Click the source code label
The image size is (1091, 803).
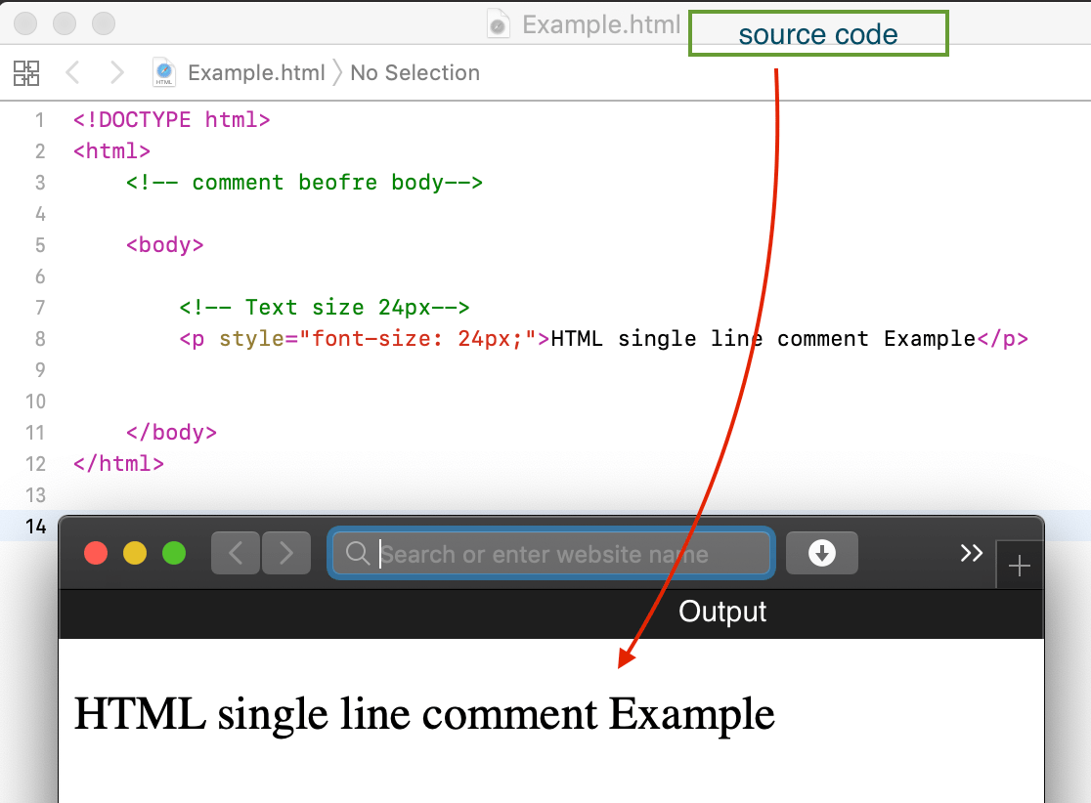point(818,32)
